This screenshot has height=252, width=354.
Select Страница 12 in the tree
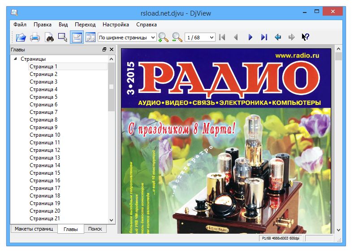[x=45, y=150]
